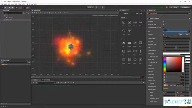Clear the File field with x button
The height and width of the screenshot is (108, 192).
189,31
